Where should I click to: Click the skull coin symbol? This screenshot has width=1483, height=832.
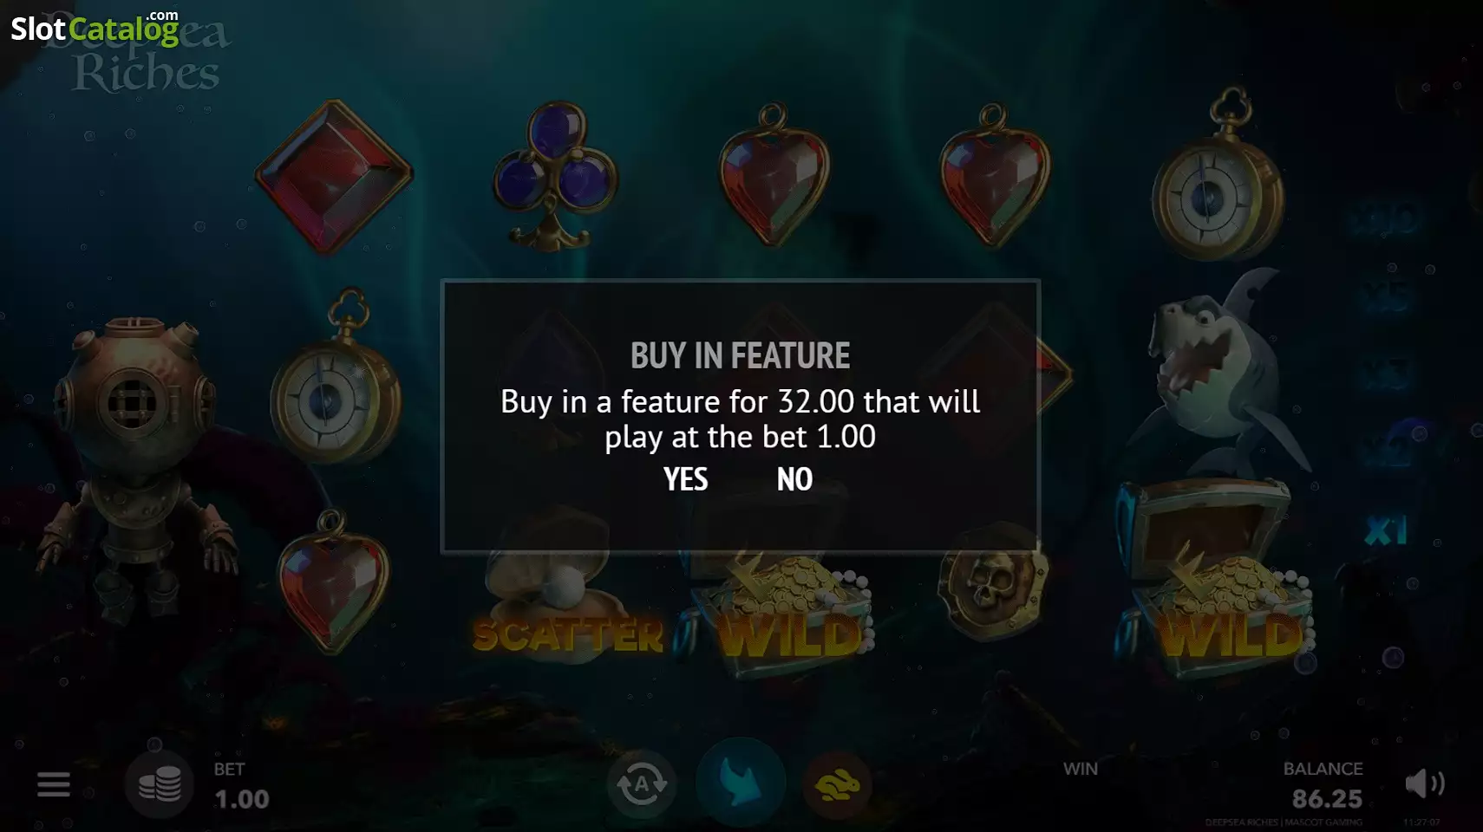click(993, 585)
